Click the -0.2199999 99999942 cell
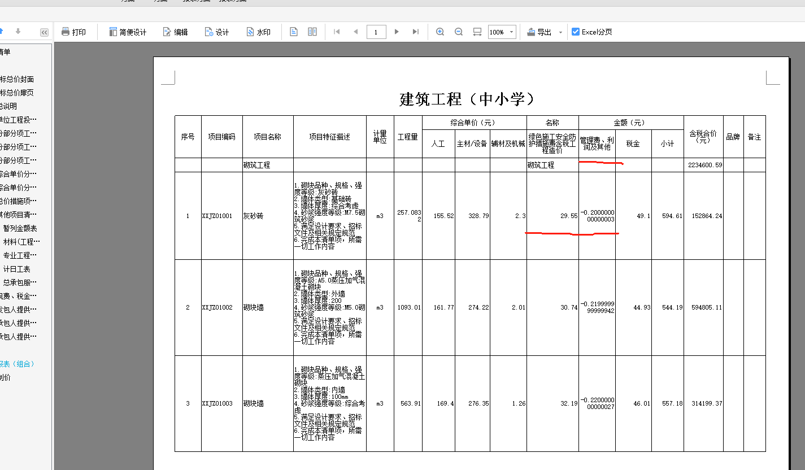Image resolution: width=805 pixels, height=470 pixels. pos(597,307)
